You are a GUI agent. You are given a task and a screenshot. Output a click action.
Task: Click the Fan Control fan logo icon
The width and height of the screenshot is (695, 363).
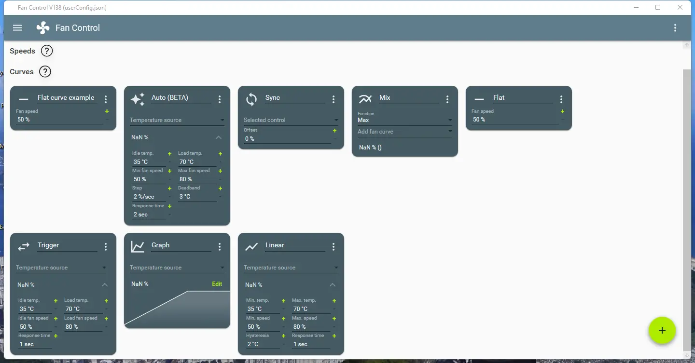43,28
